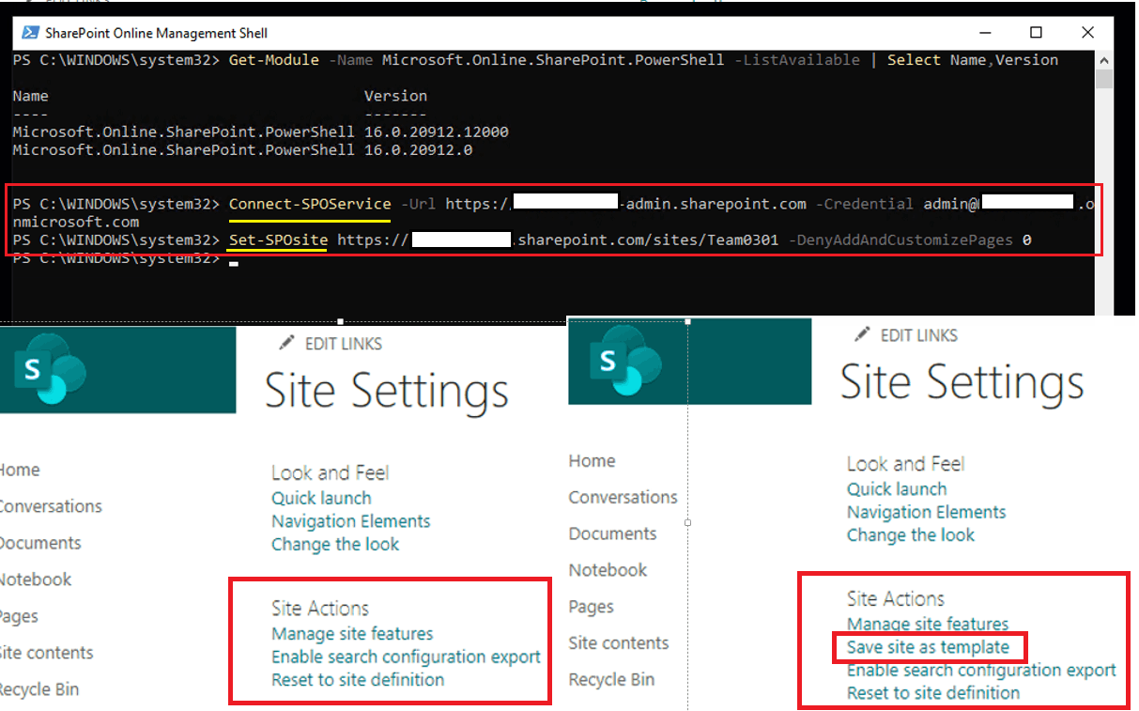Open Navigation Elements in the right page
The width and height of the screenshot is (1139, 711).
click(x=927, y=512)
